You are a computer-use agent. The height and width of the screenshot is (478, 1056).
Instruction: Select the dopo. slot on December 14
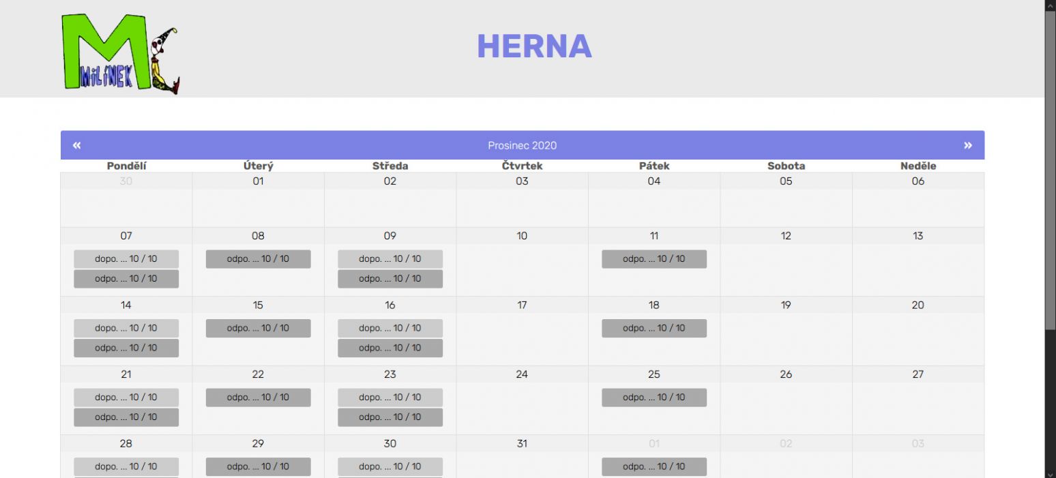click(126, 328)
